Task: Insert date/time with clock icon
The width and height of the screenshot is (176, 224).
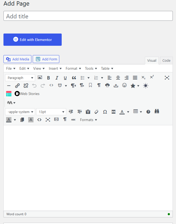Action: 60,85
